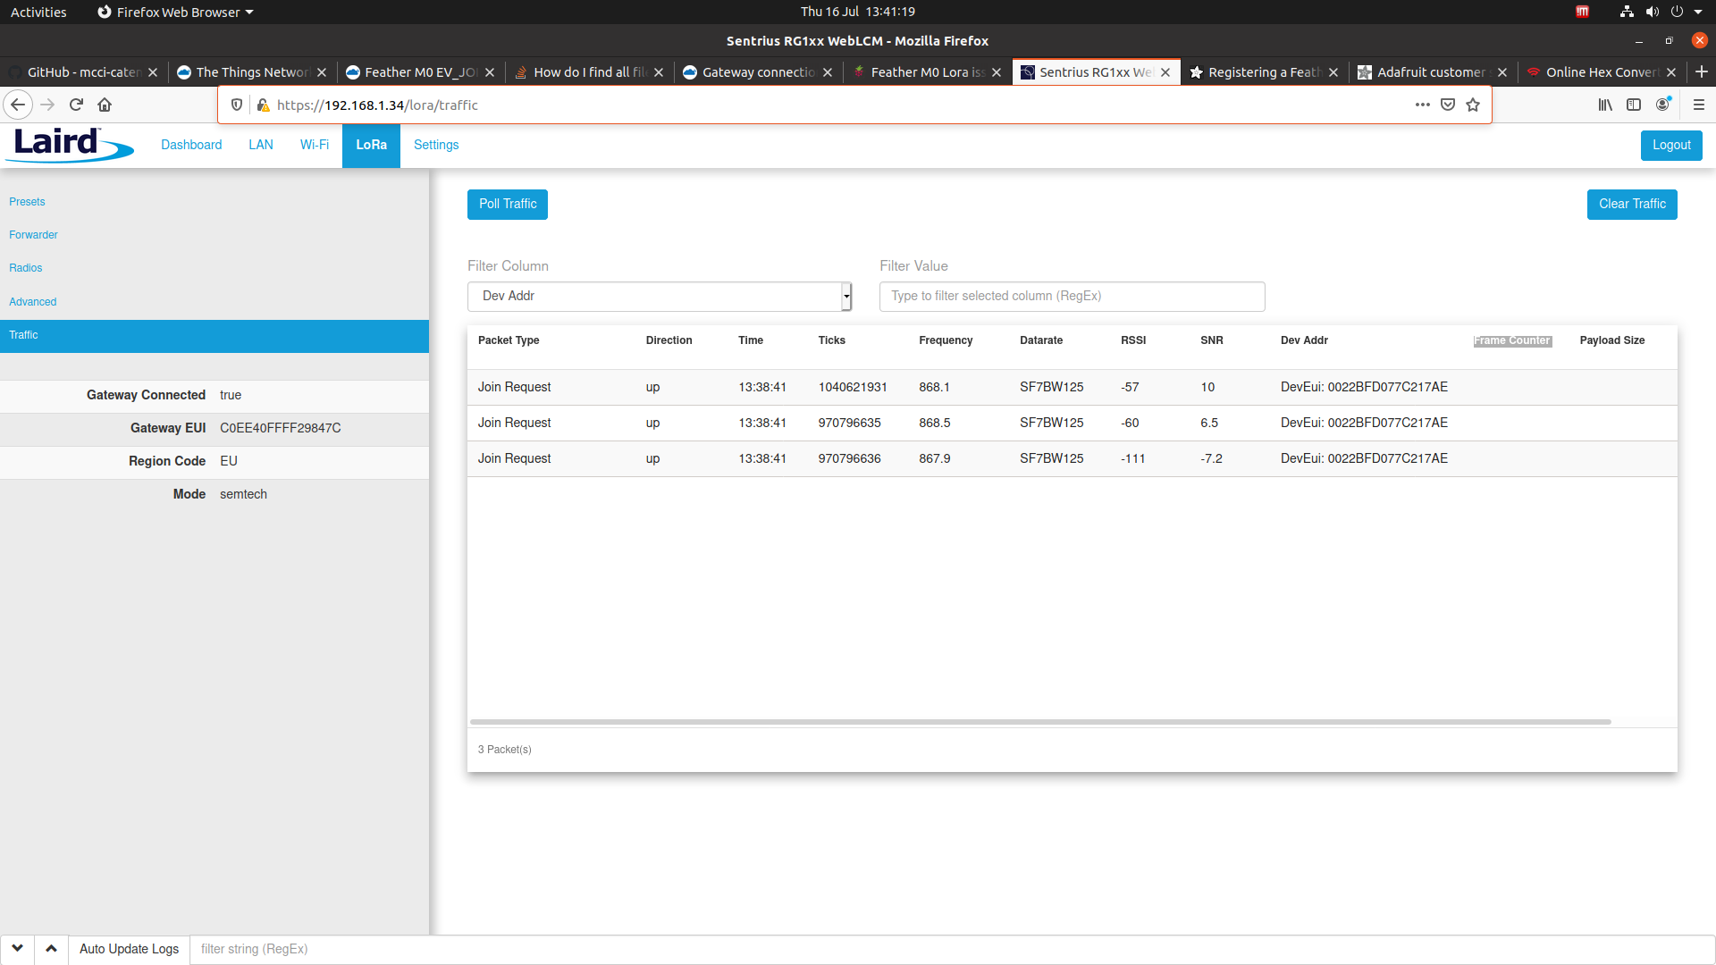
Task: Collapse logs with the down chevron
Action: pos(17,949)
